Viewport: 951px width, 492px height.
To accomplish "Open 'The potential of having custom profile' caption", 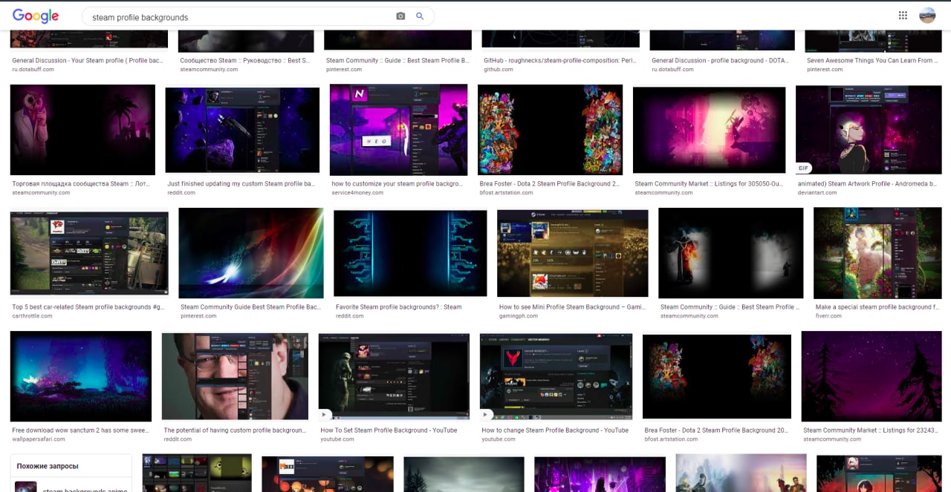I will 234,430.
